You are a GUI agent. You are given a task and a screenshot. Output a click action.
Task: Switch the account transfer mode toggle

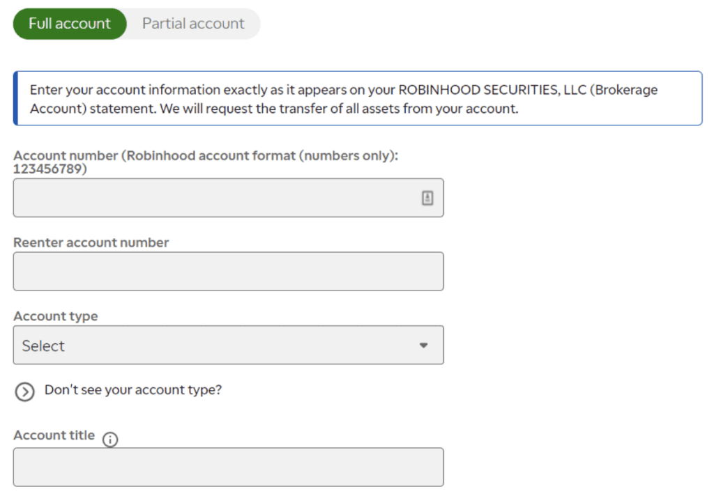(192, 23)
